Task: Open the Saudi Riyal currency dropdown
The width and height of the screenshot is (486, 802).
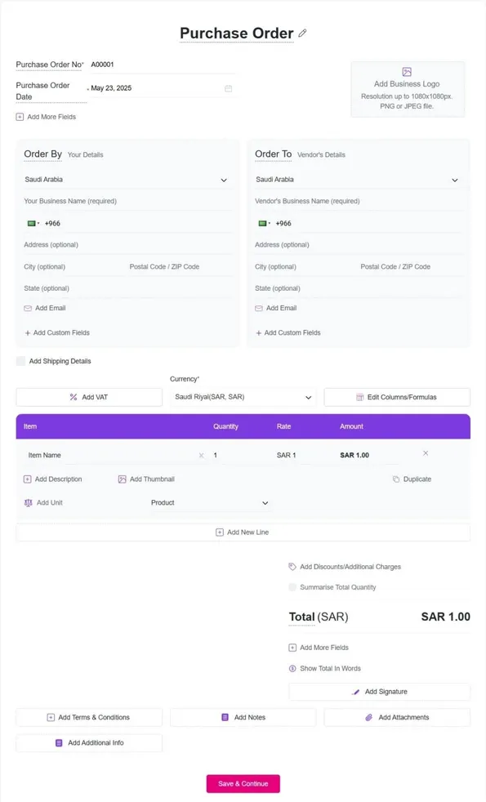Action: (x=243, y=397)
